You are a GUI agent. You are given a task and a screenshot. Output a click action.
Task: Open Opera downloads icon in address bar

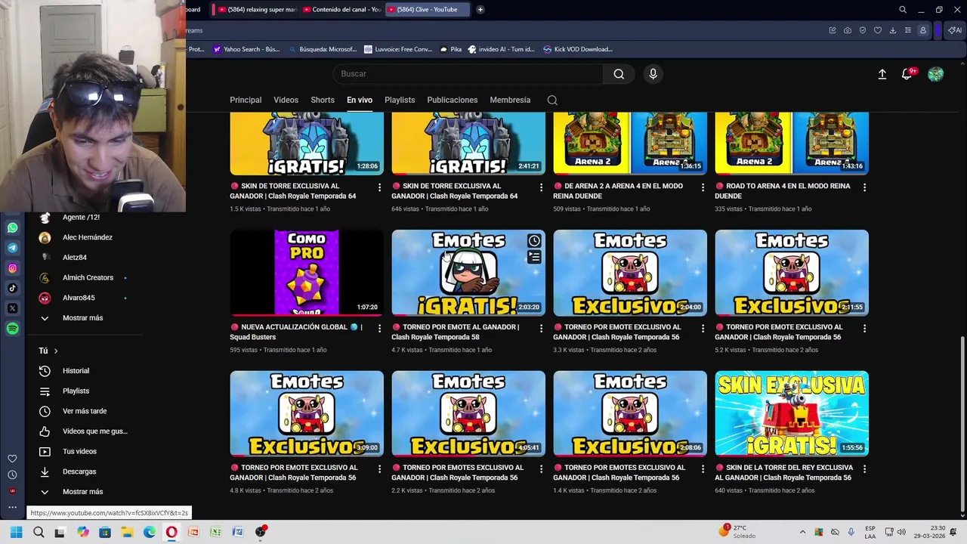pos(892,30)
